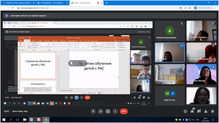Select the Екатерина Мандажи video tile
The image size is (219, 123).
(201, 52)
